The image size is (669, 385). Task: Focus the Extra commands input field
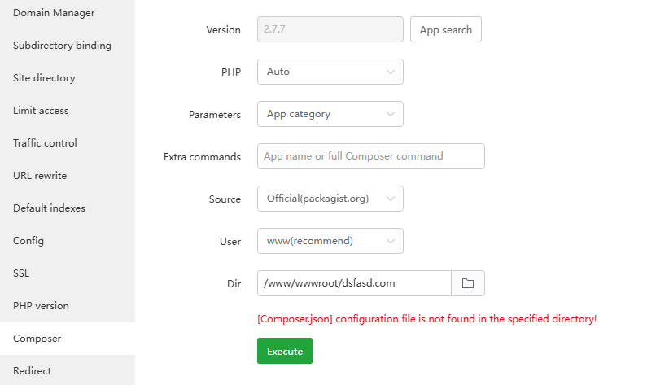coord(370,156)
